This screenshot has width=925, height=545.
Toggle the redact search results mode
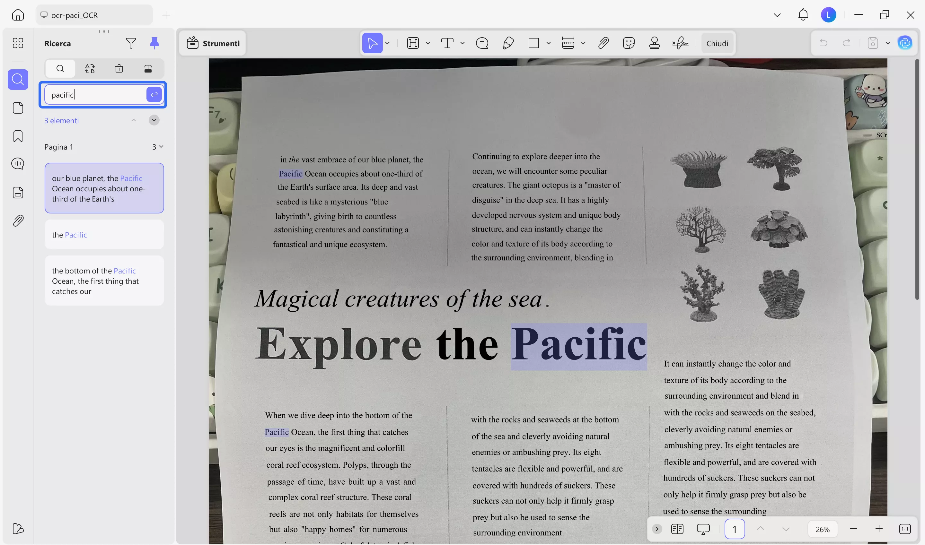click(x=148, y=69)
